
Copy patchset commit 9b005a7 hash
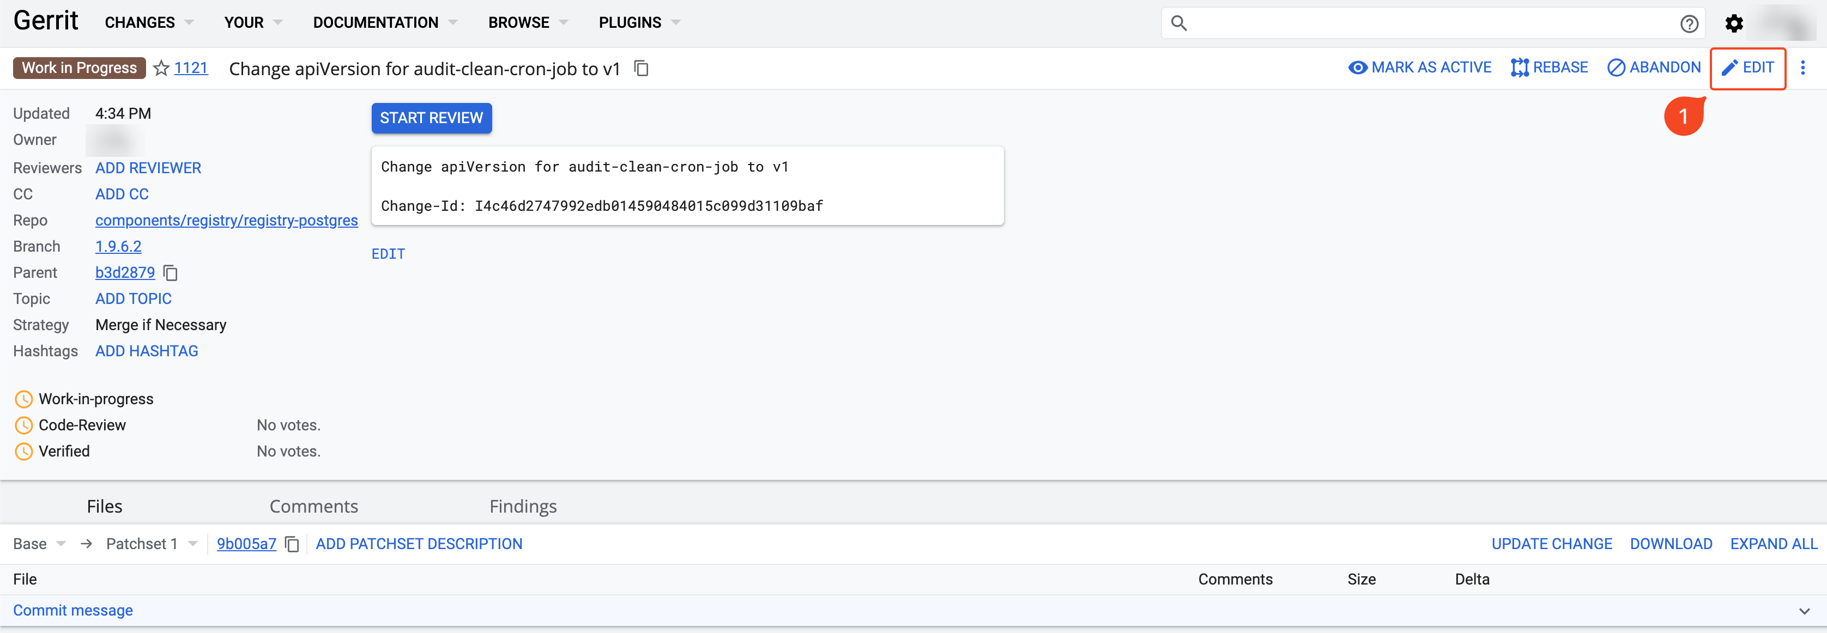[x=292, y=544]
